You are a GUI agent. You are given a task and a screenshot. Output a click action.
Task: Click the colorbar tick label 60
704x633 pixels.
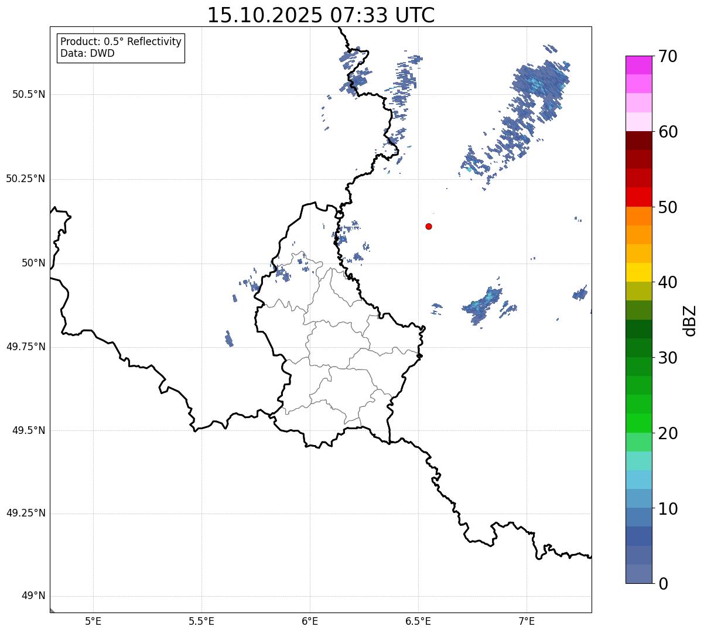668,132
